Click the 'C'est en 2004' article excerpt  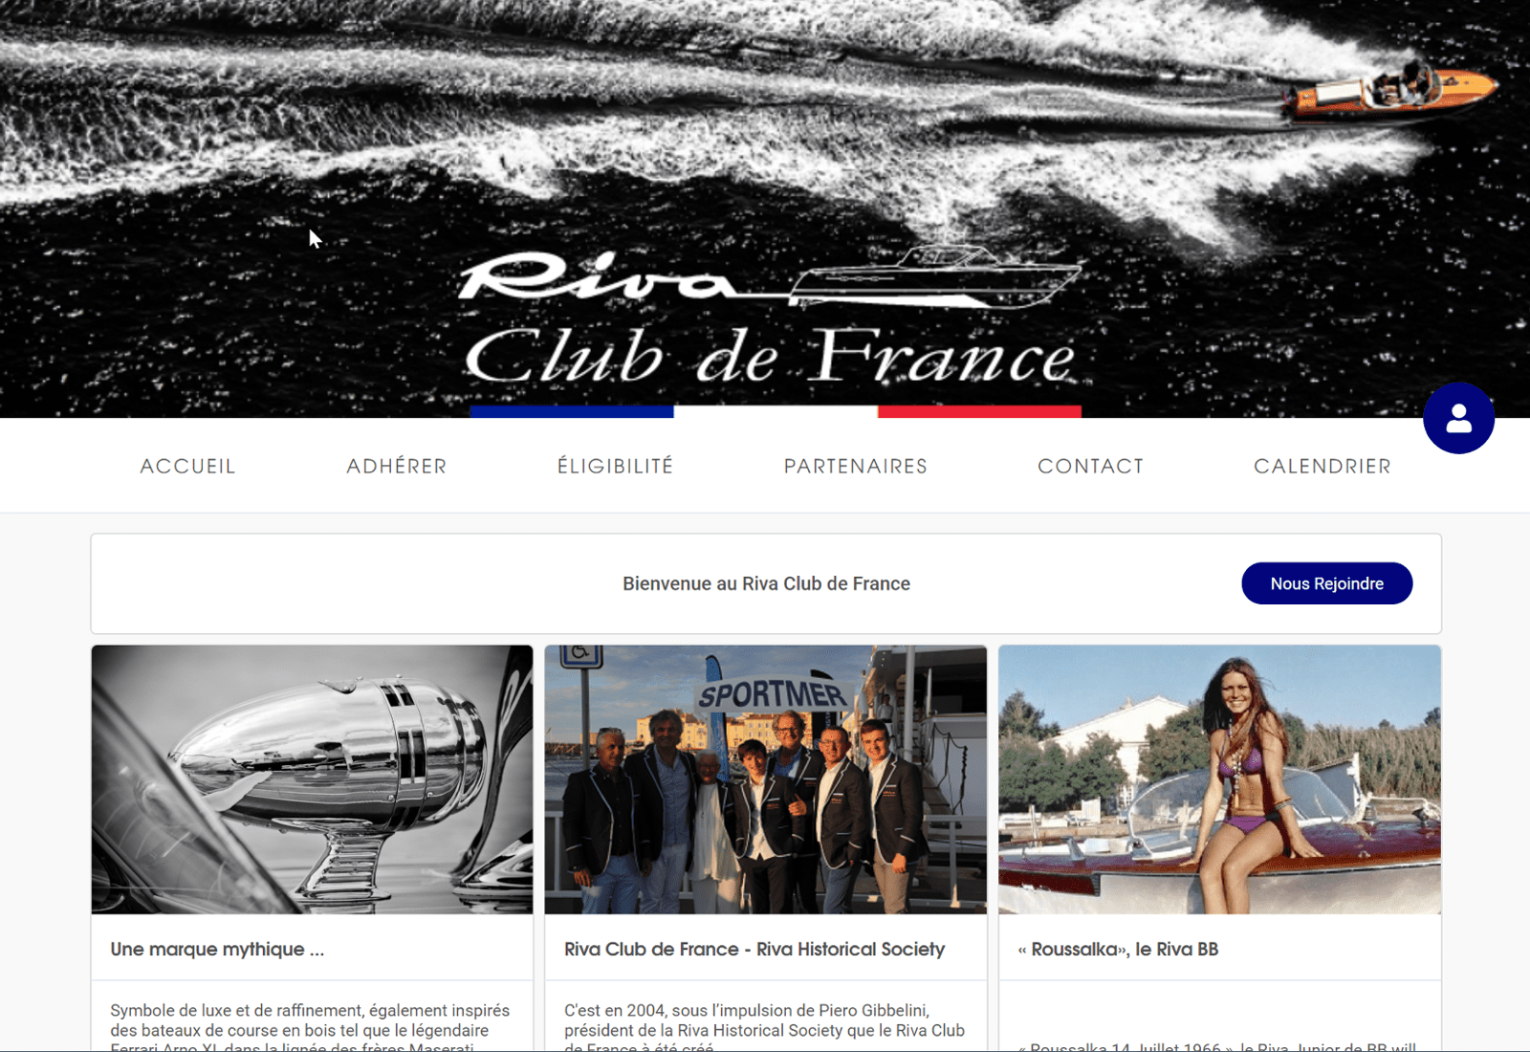pyautogui.click(x=764, y=1029)
